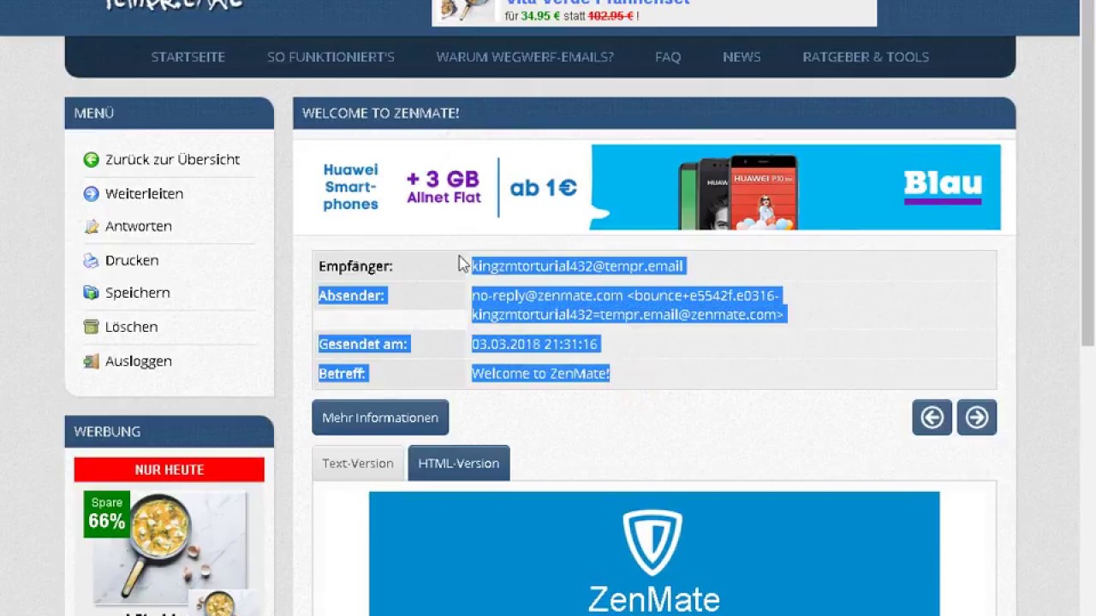The height and width of the screenshot is (616, 1096).
Task: Open the News navigation item
Action: click(x=742, y=56)
